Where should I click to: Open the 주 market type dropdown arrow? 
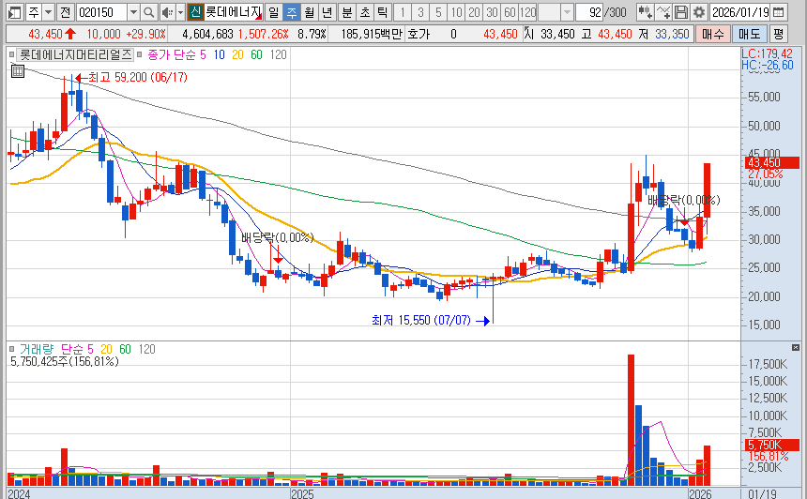48,12
